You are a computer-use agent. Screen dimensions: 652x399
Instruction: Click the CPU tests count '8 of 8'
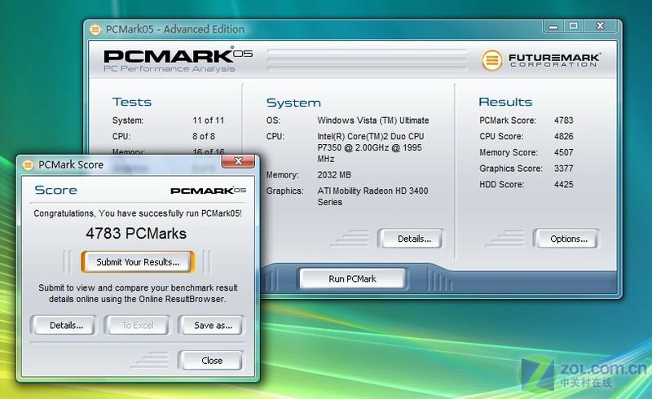(x=204, y=136)
